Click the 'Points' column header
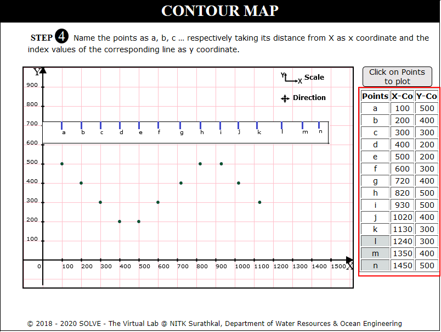This screenshot has width=441, height=332. point(375,96)
